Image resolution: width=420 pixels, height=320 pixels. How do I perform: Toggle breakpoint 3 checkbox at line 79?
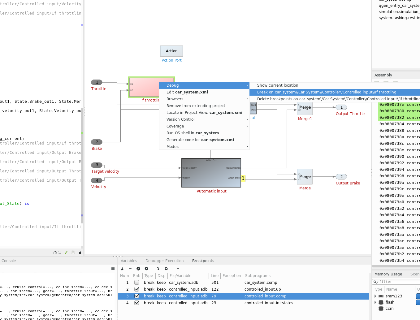click(x=136, y=296)
